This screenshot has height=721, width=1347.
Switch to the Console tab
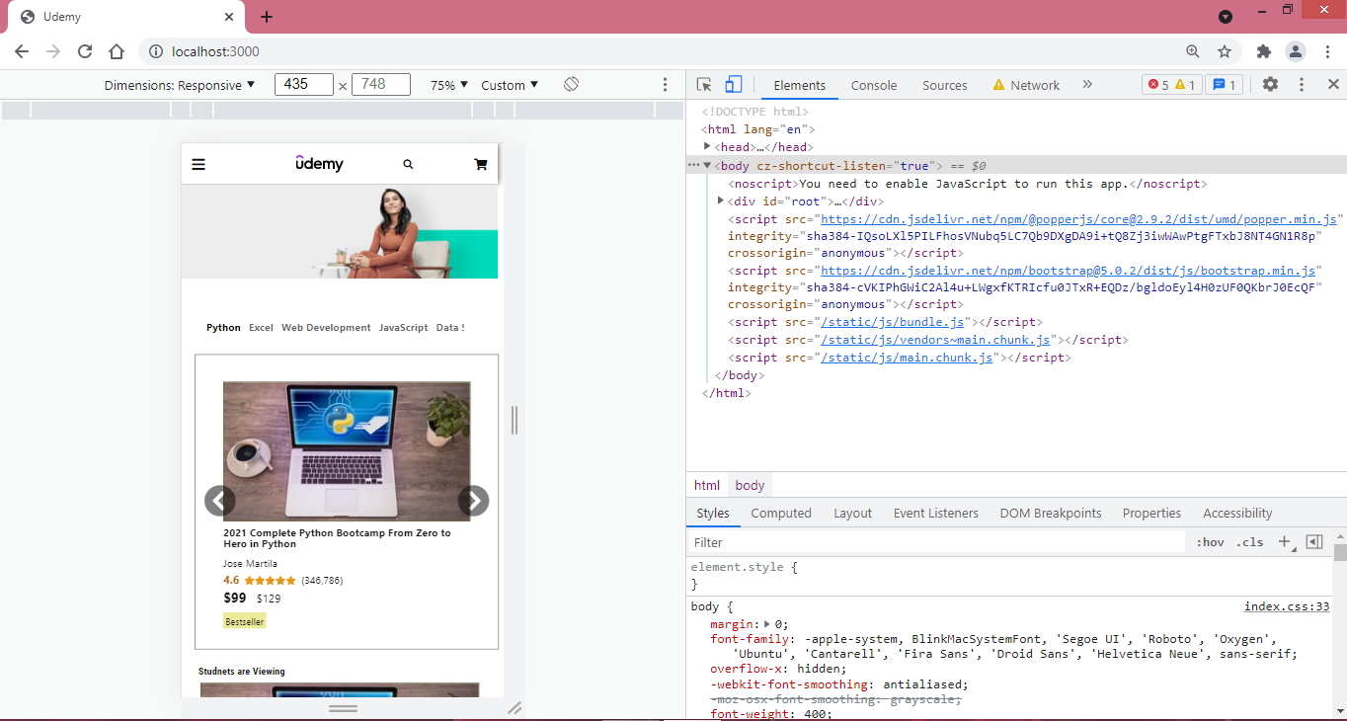[x=873, y=85]
